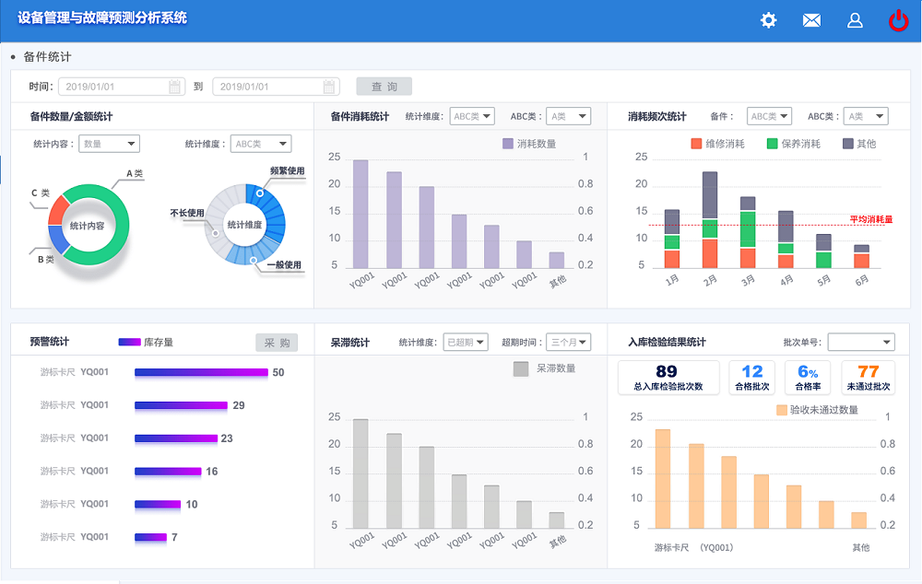Click the inventory bar showing 50
Image resolution: width=922 pixels, height=584 pixels.
[201, 372]
